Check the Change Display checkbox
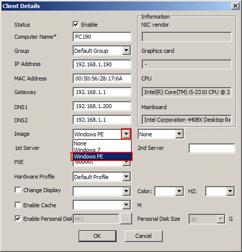This screenshot has height=252, width=242. pyautogui.click(x=18, y=190)
